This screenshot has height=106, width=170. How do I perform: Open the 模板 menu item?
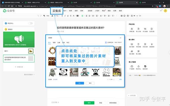[109, 11]
